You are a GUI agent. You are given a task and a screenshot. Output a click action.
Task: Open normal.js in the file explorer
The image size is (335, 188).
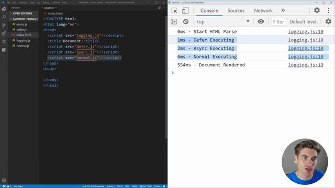(23, 46)
